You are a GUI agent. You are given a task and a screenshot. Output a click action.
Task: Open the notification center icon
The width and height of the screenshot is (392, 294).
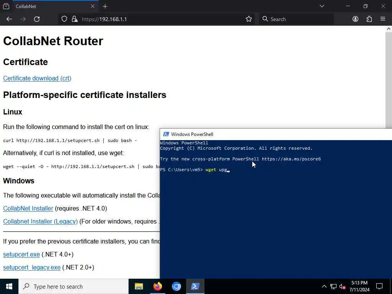pyautogui.click(x=379, y=286)
